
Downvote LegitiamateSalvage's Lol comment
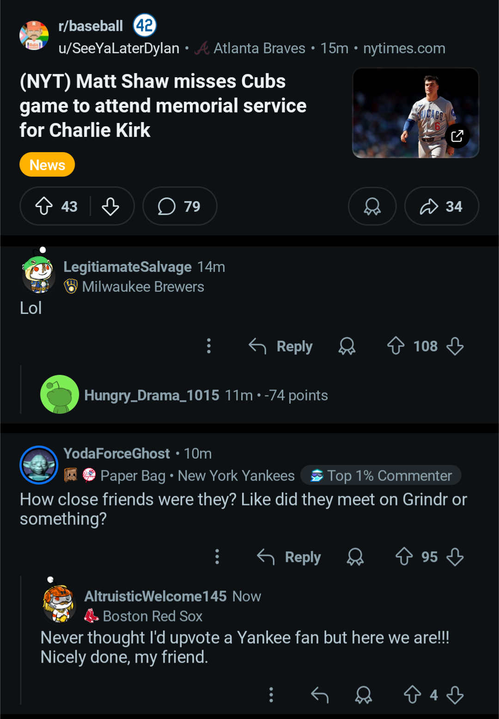coord(455,346)
